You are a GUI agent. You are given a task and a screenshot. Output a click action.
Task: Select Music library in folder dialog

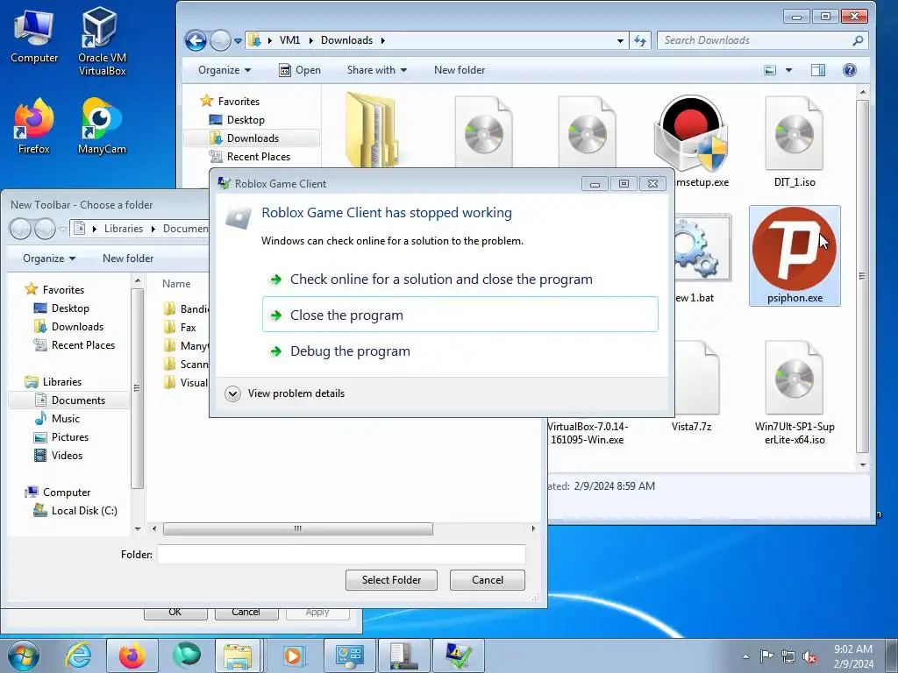tap(65, 419)
